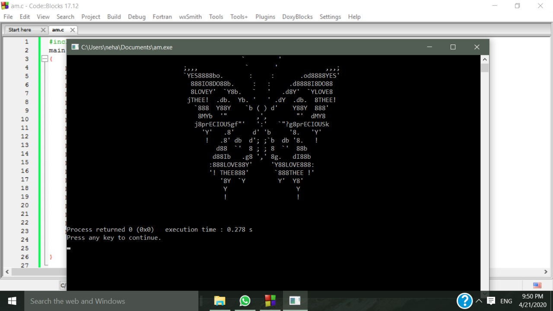Click the editor horizontal scroll left arrow
The height and width of the screenshot is (311, 553).
(7, 272)
